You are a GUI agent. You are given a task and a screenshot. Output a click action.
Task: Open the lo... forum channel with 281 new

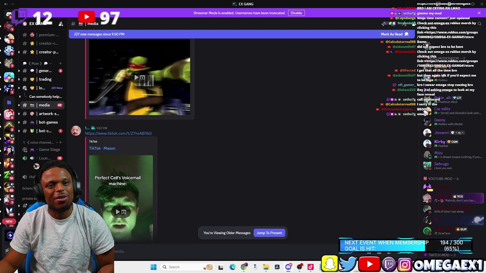click(x=43, y=88)
